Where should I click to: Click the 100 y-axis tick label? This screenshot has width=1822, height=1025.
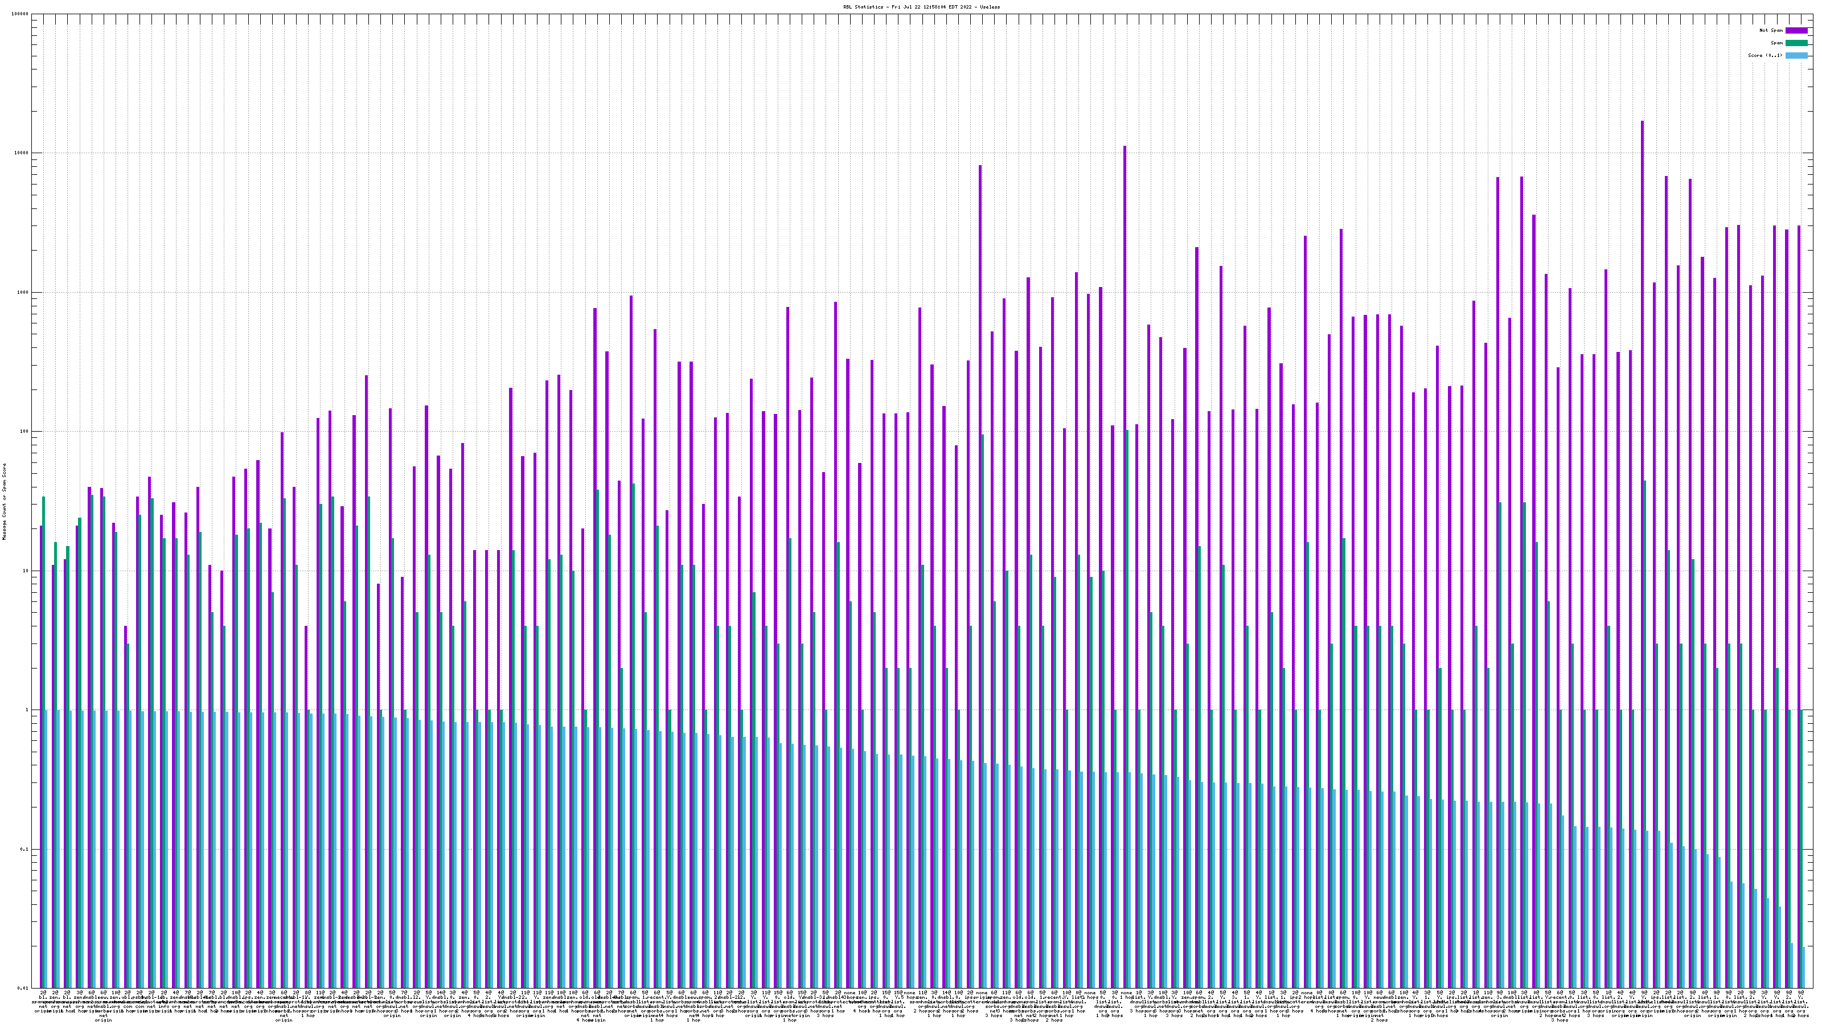pyautogui.click(x=24, y=432)
